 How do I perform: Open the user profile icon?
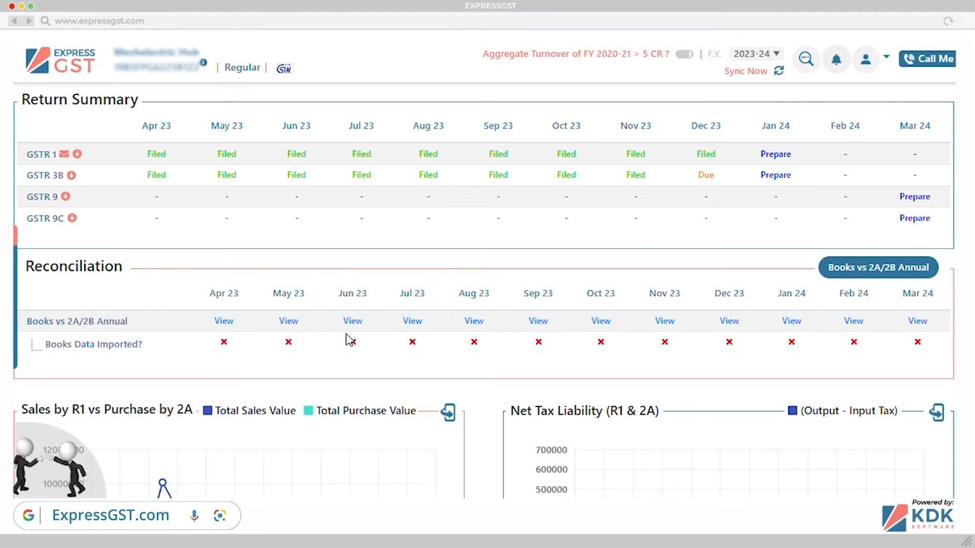[865, 59]
